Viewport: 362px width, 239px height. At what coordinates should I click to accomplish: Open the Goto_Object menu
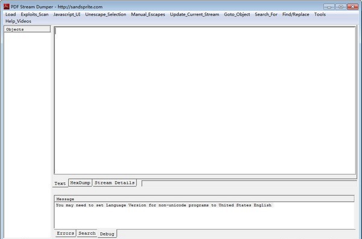coord(237,14)
